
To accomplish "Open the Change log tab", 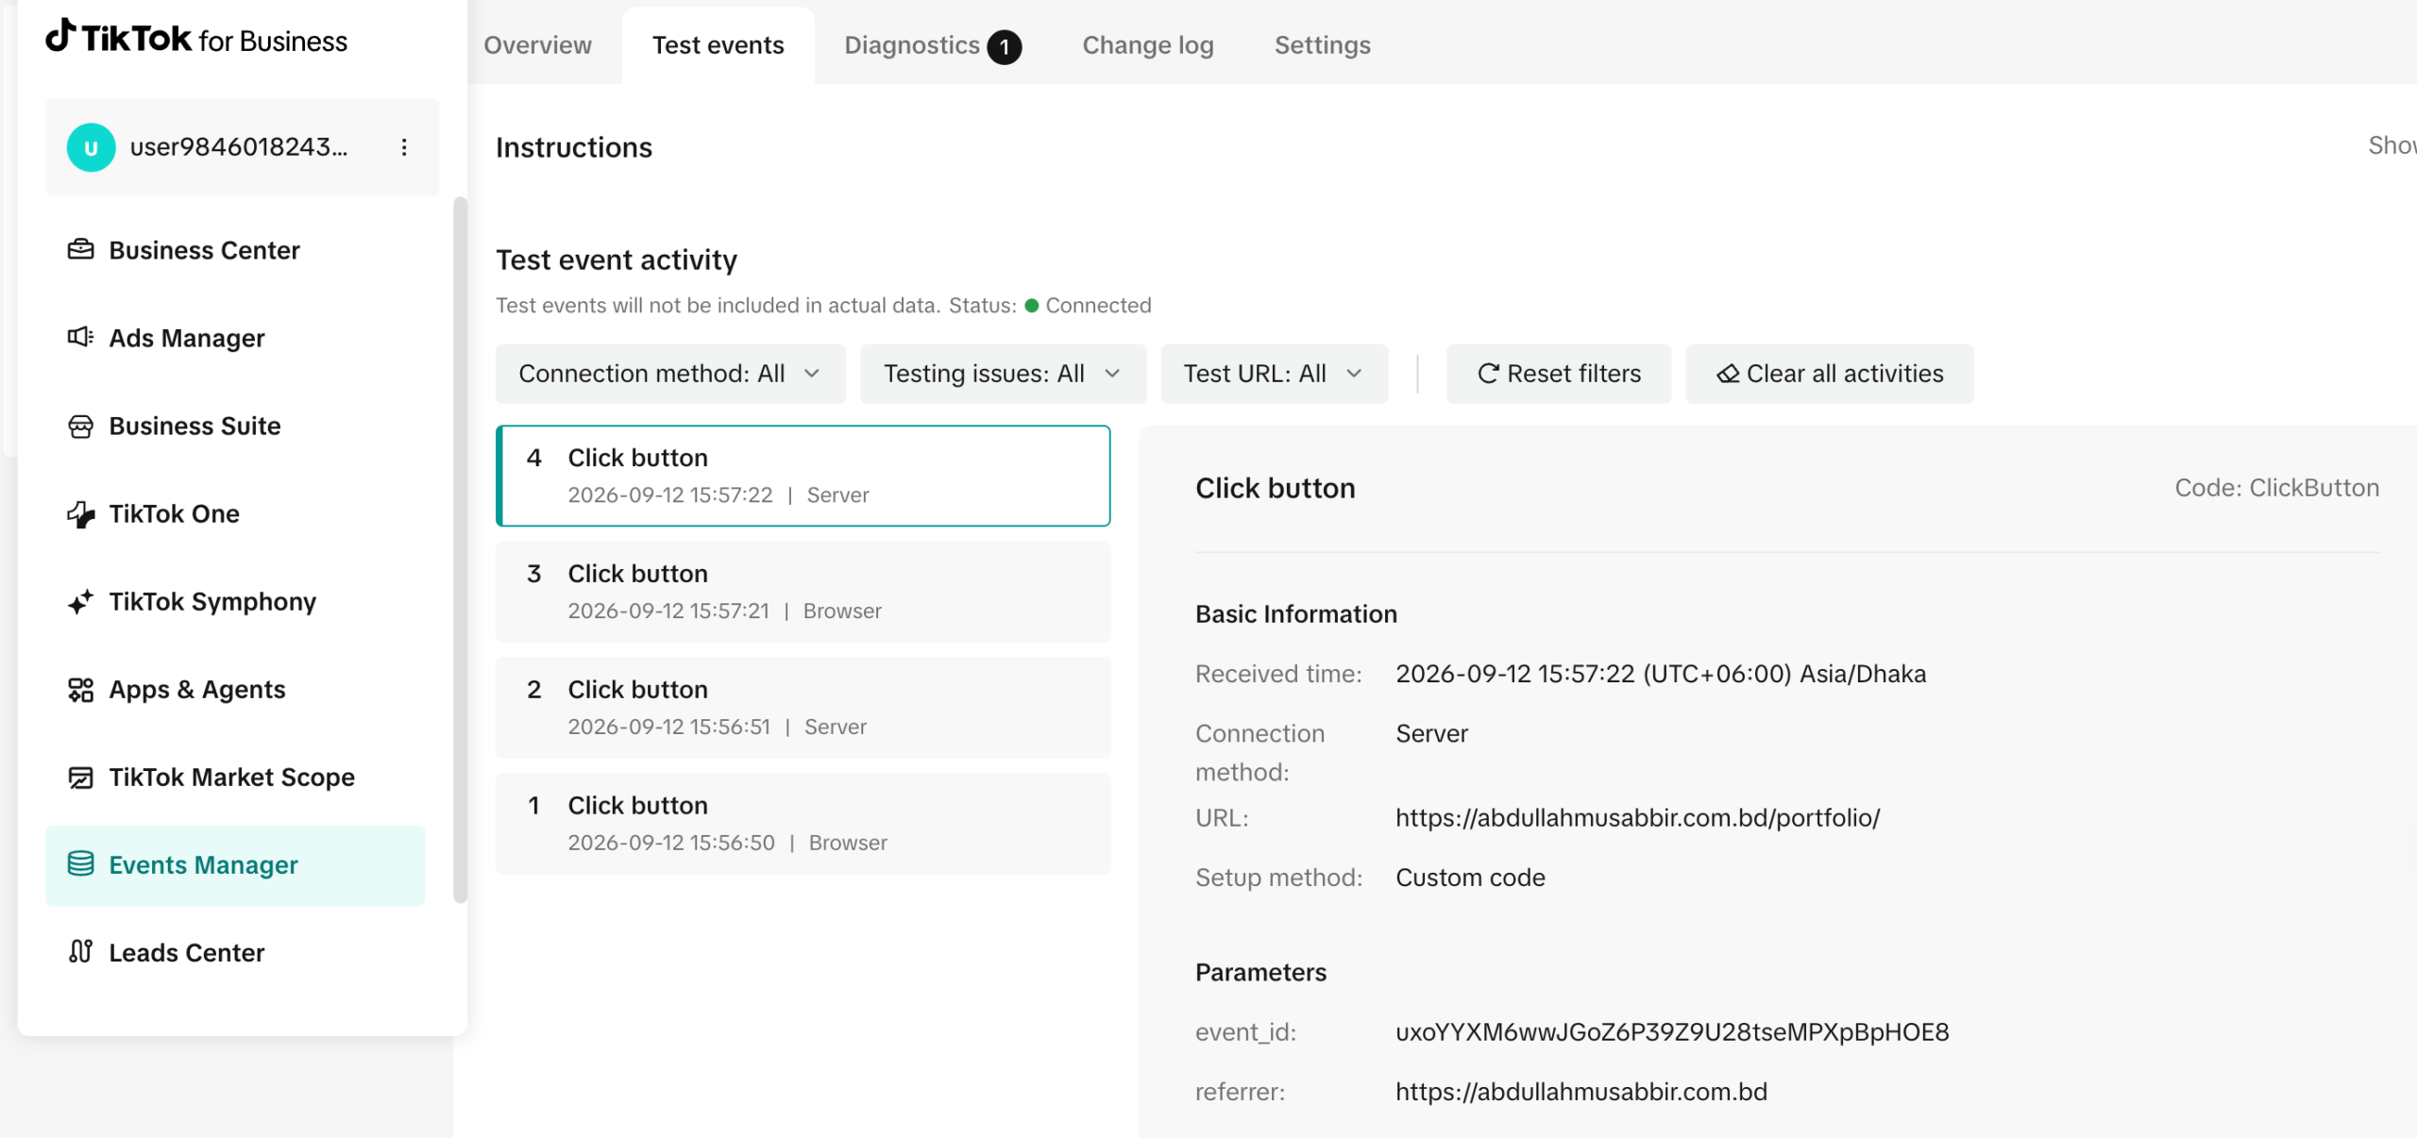I will pyautogui.click(x=1148, y=45).
